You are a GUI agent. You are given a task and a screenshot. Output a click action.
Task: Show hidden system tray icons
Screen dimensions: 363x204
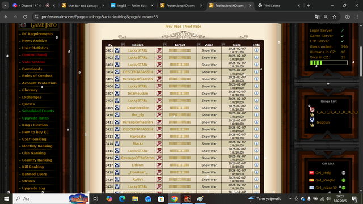click(290, 198)
